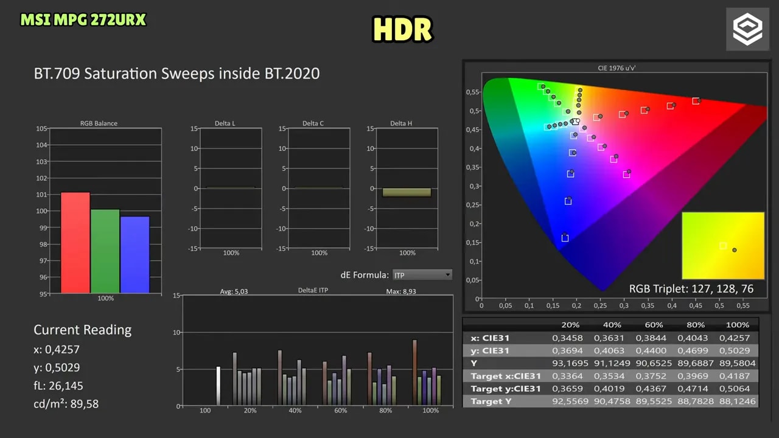Select the red bar in RGB Balance
Image resolution: width=779 pixels, height=438 pixels.
pos(75,242)
